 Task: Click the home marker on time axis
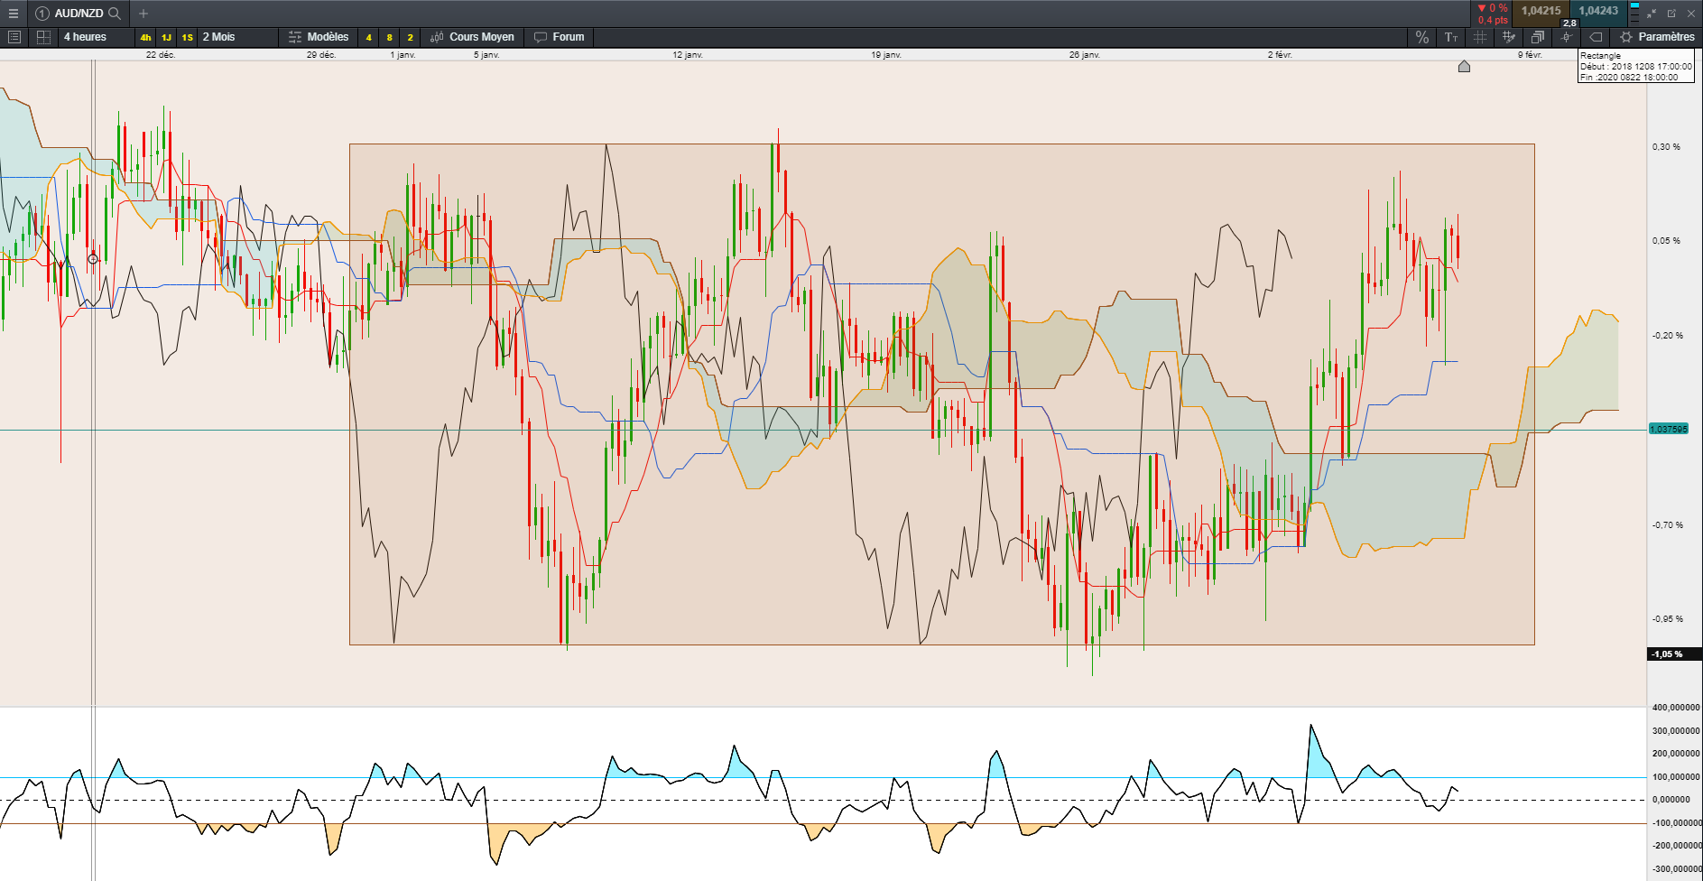(x=1464, y=66)
